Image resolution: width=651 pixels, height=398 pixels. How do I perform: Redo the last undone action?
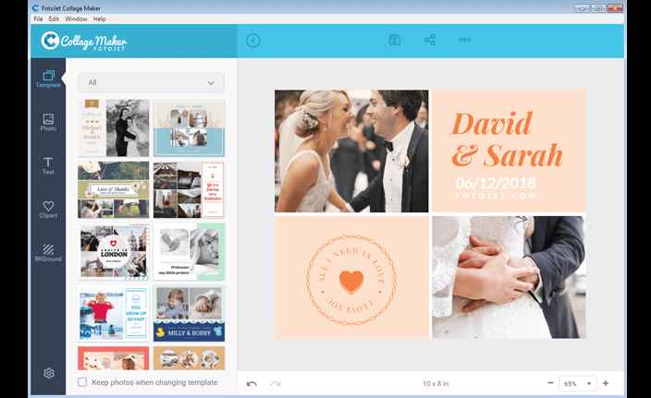point(275,383)
